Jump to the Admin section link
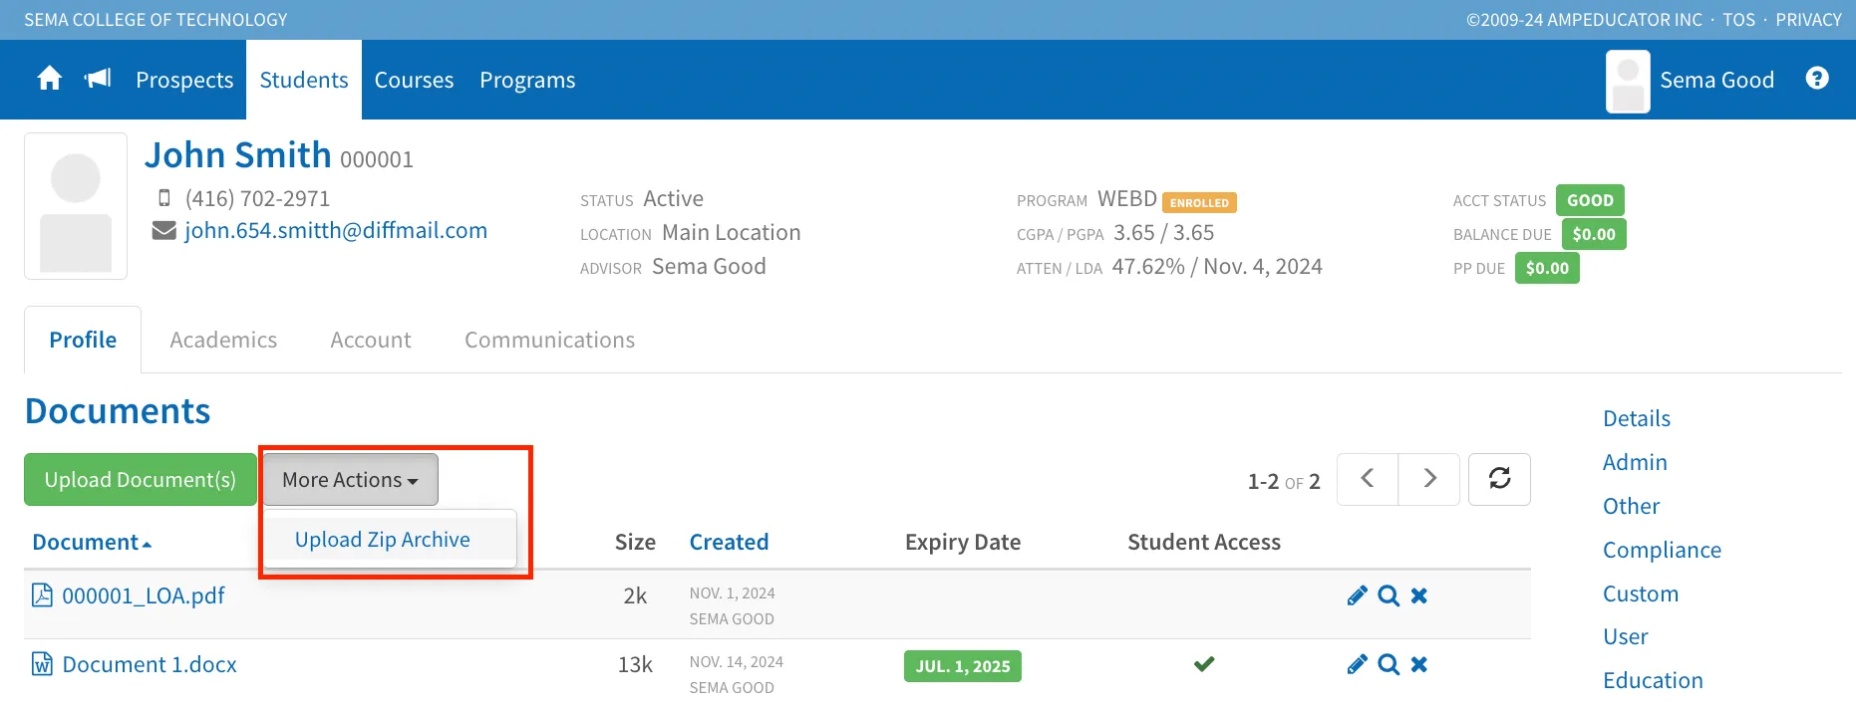The width and height of the screenshot is (1856, 709). 1635,462
